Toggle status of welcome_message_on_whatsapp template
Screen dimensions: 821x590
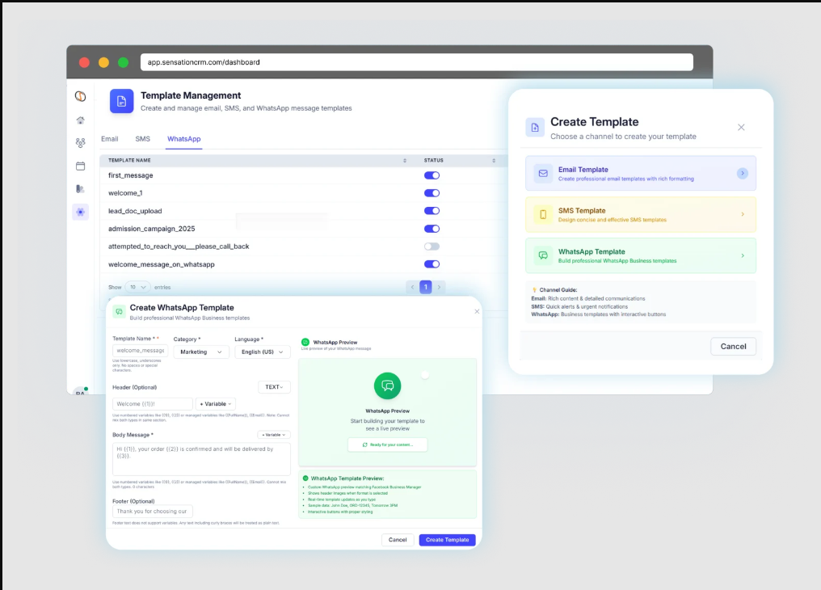tap(432, 264)
